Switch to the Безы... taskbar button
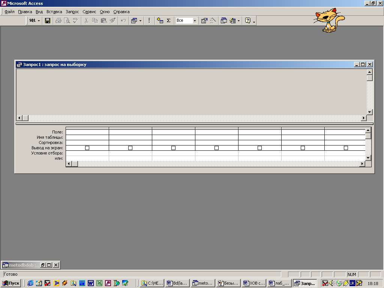This screenshot has height=288, width=384. tap(228, 283)
